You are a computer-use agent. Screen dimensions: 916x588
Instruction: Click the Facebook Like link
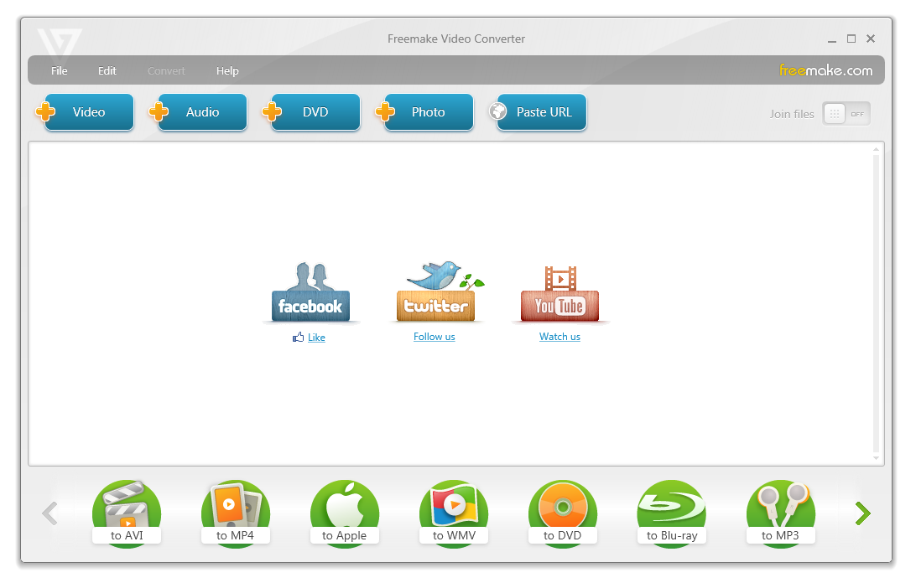[316, 338]
